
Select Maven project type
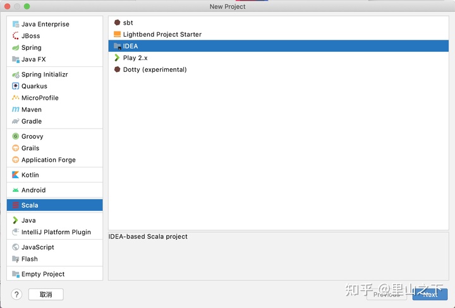click(54, 110)
